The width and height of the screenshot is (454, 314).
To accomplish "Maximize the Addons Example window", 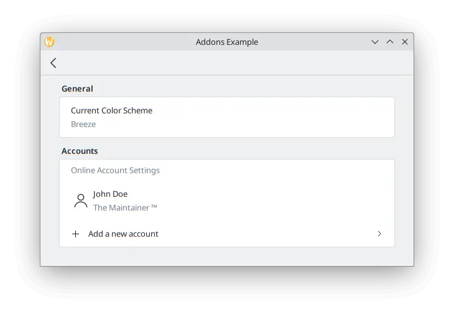I will click(390, 42).
